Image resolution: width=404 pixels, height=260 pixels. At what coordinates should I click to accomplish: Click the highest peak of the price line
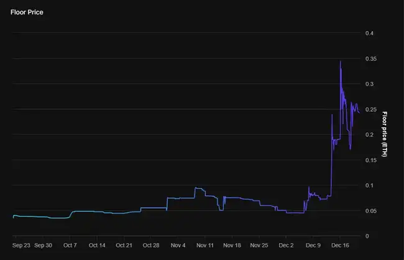pos(340,61)
